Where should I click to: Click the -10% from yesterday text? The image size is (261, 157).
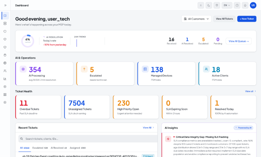point(55,45)
